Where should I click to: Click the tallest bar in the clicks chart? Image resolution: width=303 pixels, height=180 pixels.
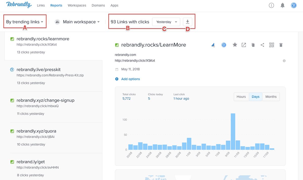tap(233, 132)
